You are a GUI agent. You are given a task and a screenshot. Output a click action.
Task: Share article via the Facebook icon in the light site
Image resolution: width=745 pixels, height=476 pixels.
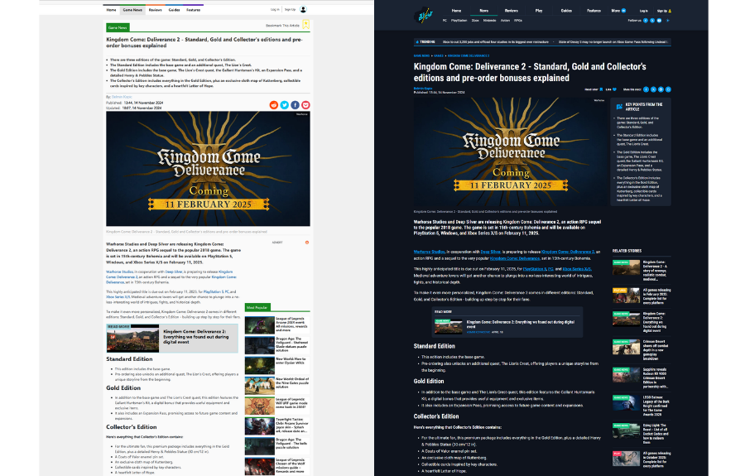pos(295,105)
